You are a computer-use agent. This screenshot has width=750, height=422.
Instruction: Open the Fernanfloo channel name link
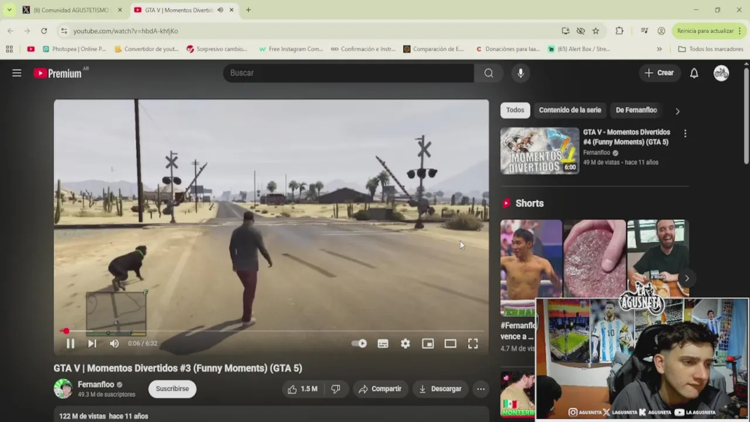96,384
